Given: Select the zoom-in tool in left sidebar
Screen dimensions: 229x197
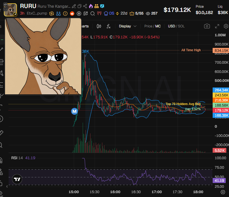Looking at the screenshot, I should [x=1, y=145].
